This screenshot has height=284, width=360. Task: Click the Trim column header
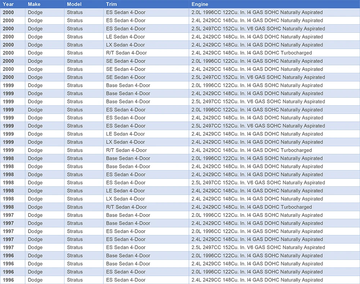click(146, 4)
